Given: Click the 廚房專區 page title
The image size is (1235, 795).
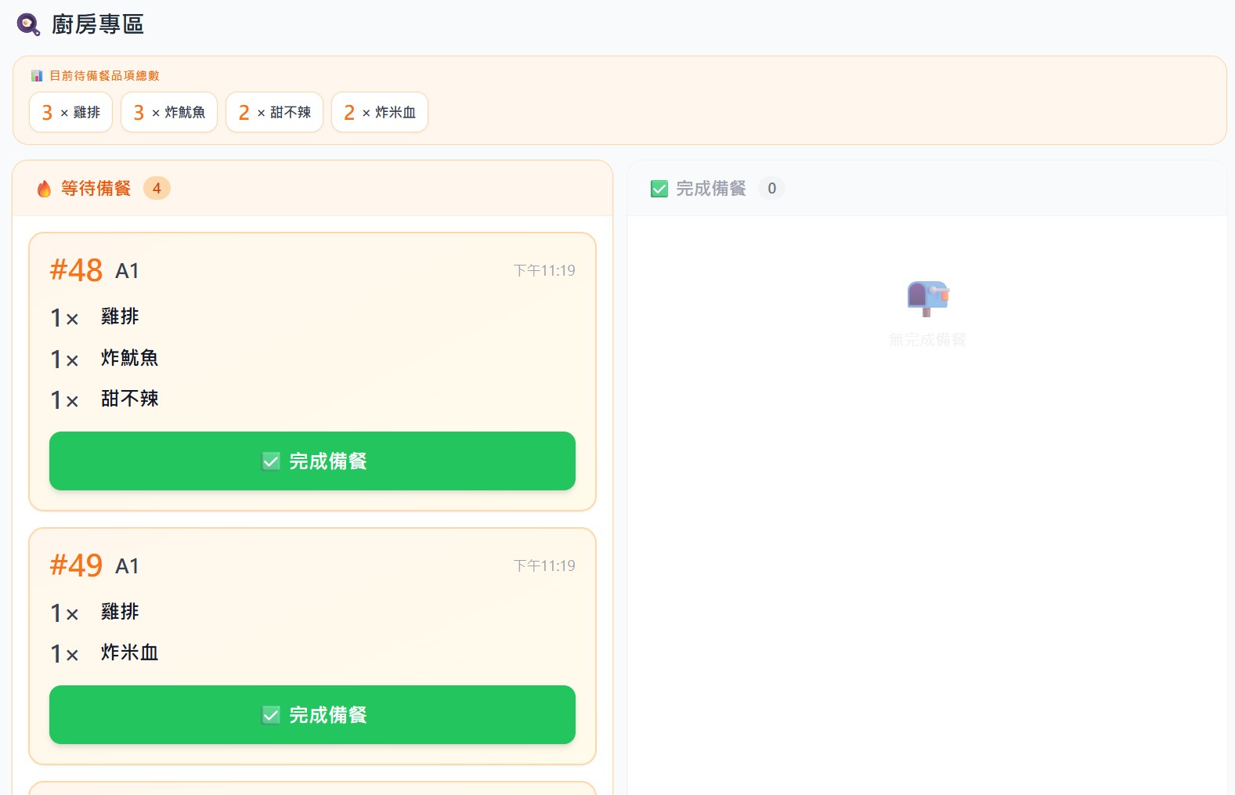Looking at the screenshot, I should click(x=98, y=24).
